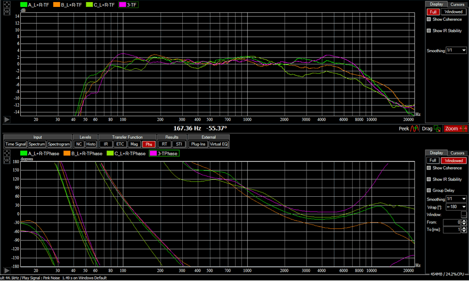The height and width of the screenshot is (281, 469).
Task: Activate Drag mouse mode
Action: pos(431,129)
